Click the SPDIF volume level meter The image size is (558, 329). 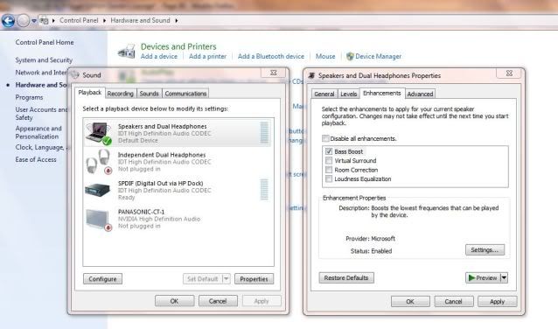coord(264,189)
